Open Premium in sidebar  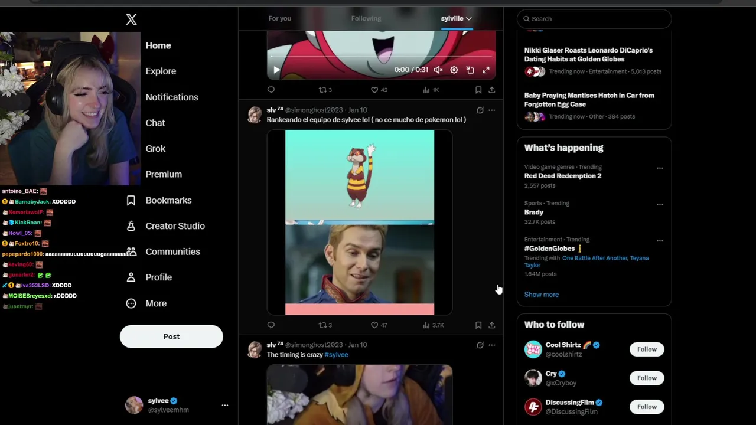[164, 175]
